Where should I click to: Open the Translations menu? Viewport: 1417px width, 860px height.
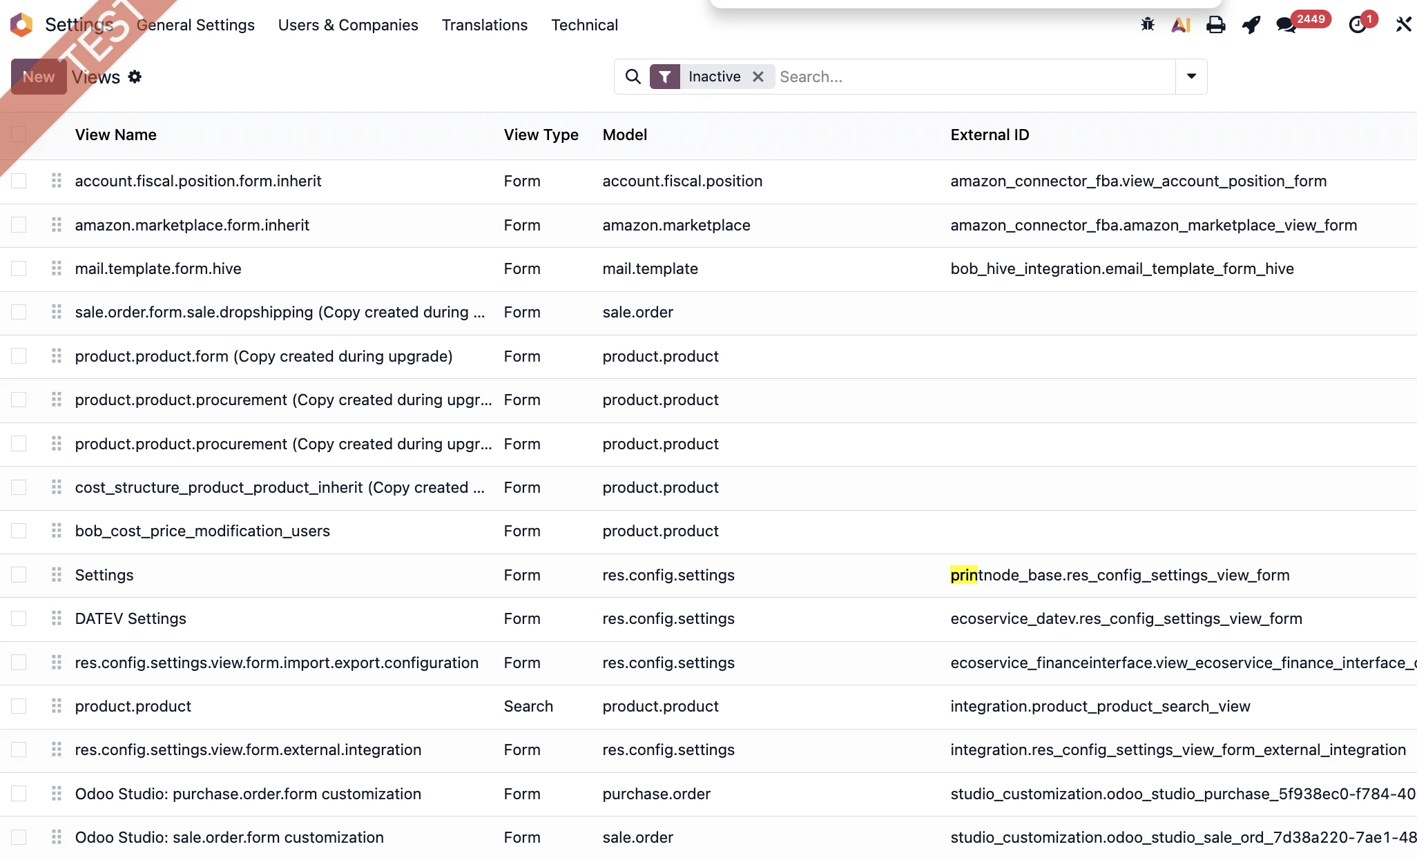coord(485,25)
